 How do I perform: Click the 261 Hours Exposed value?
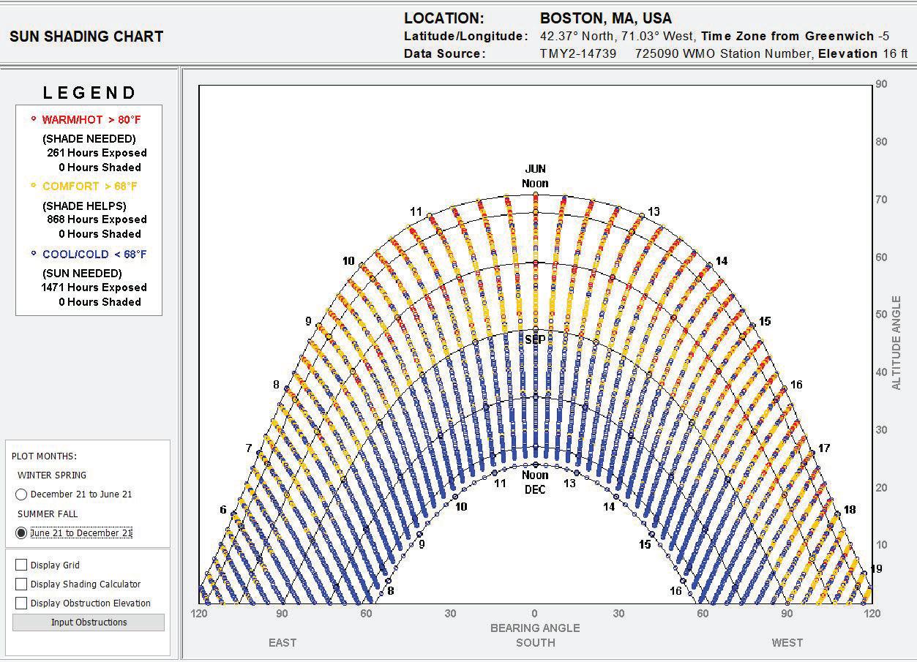(x=97, y=153)
